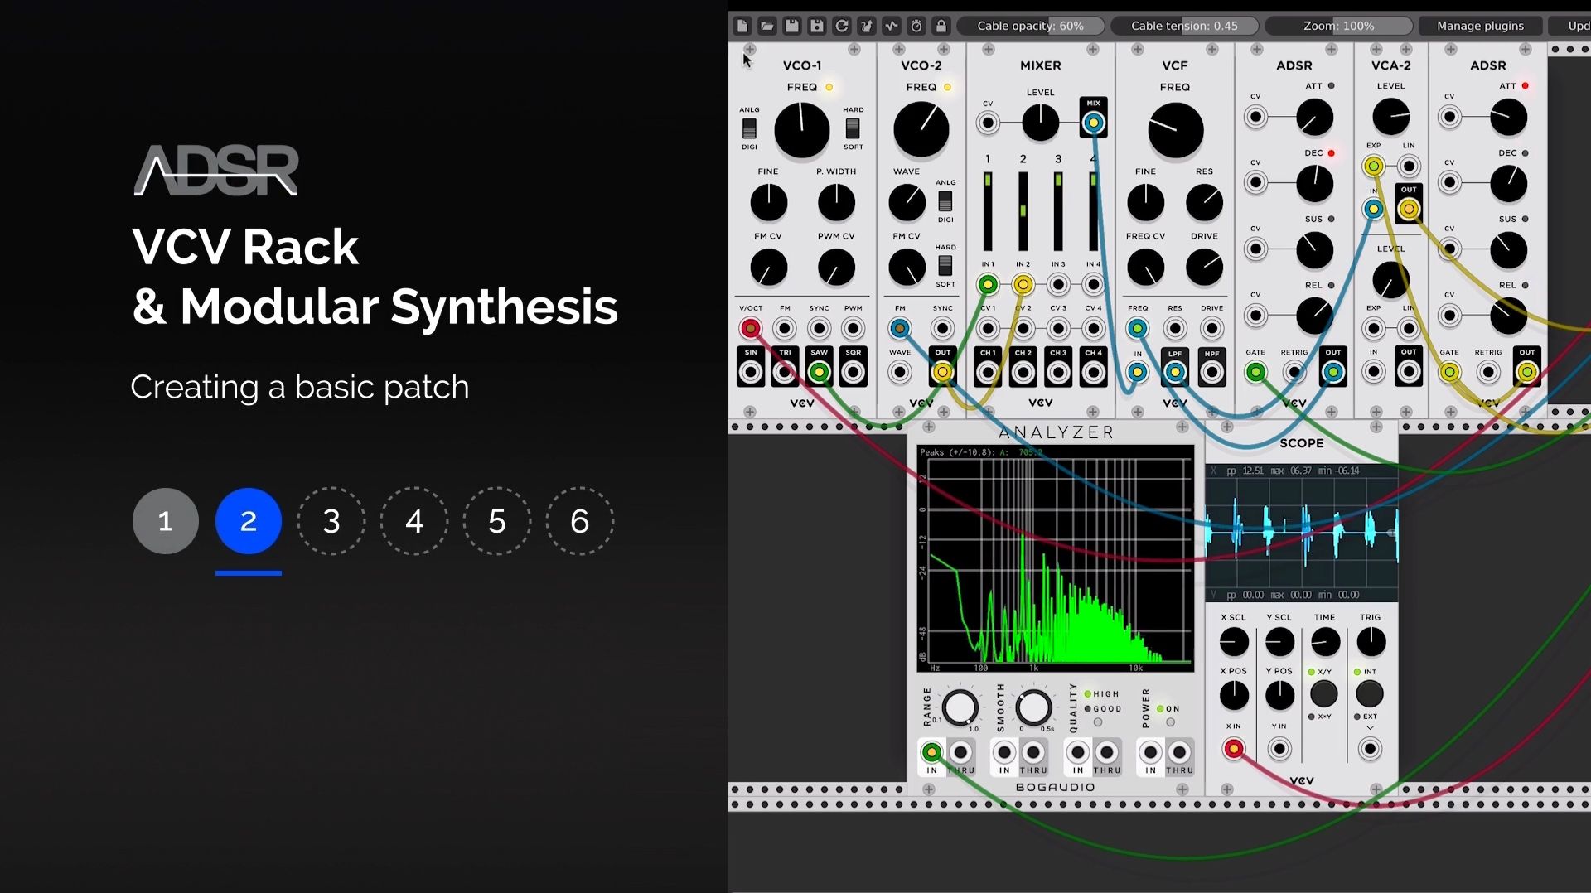Save the current patch with the save icon
The image size is (1591, 893).
792,26
